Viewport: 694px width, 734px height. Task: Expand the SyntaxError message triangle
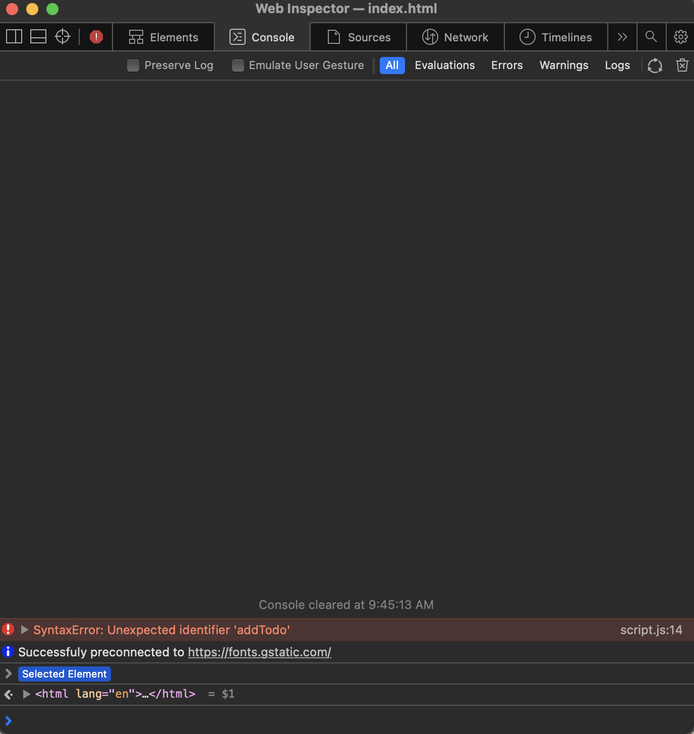click(x=24, y=630)
